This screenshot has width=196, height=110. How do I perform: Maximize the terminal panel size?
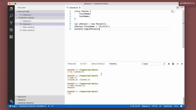178,64
